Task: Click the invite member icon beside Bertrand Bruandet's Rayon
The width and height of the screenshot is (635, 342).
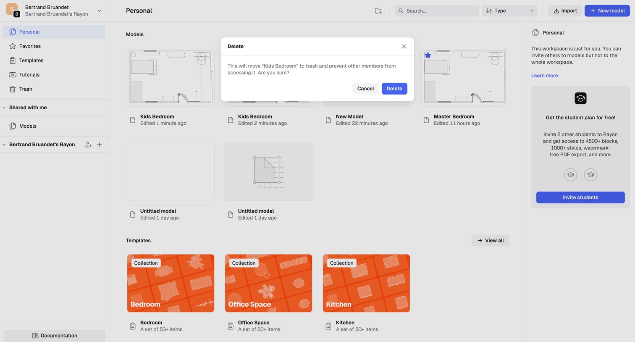Action: coord(88,145)
